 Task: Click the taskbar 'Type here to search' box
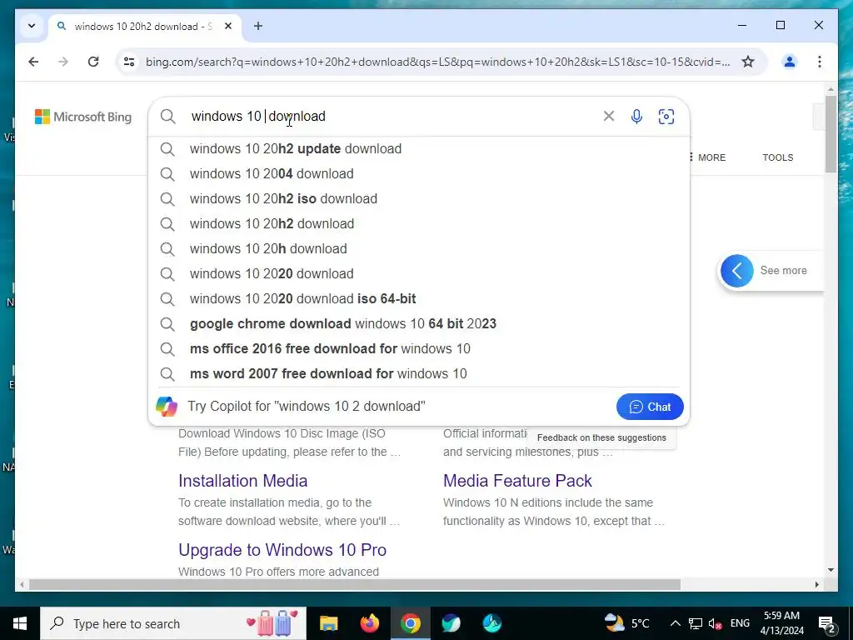pos(173,623)
